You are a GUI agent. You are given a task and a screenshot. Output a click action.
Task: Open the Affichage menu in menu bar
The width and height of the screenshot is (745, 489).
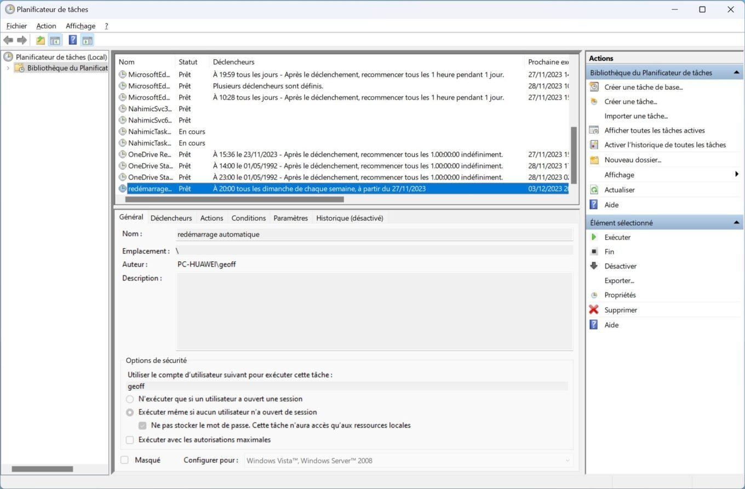click(81, 26)
